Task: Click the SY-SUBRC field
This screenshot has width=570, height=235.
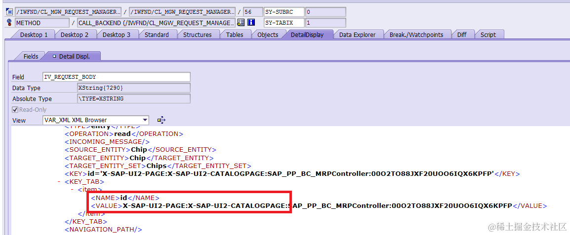Action: coord(284,12)
